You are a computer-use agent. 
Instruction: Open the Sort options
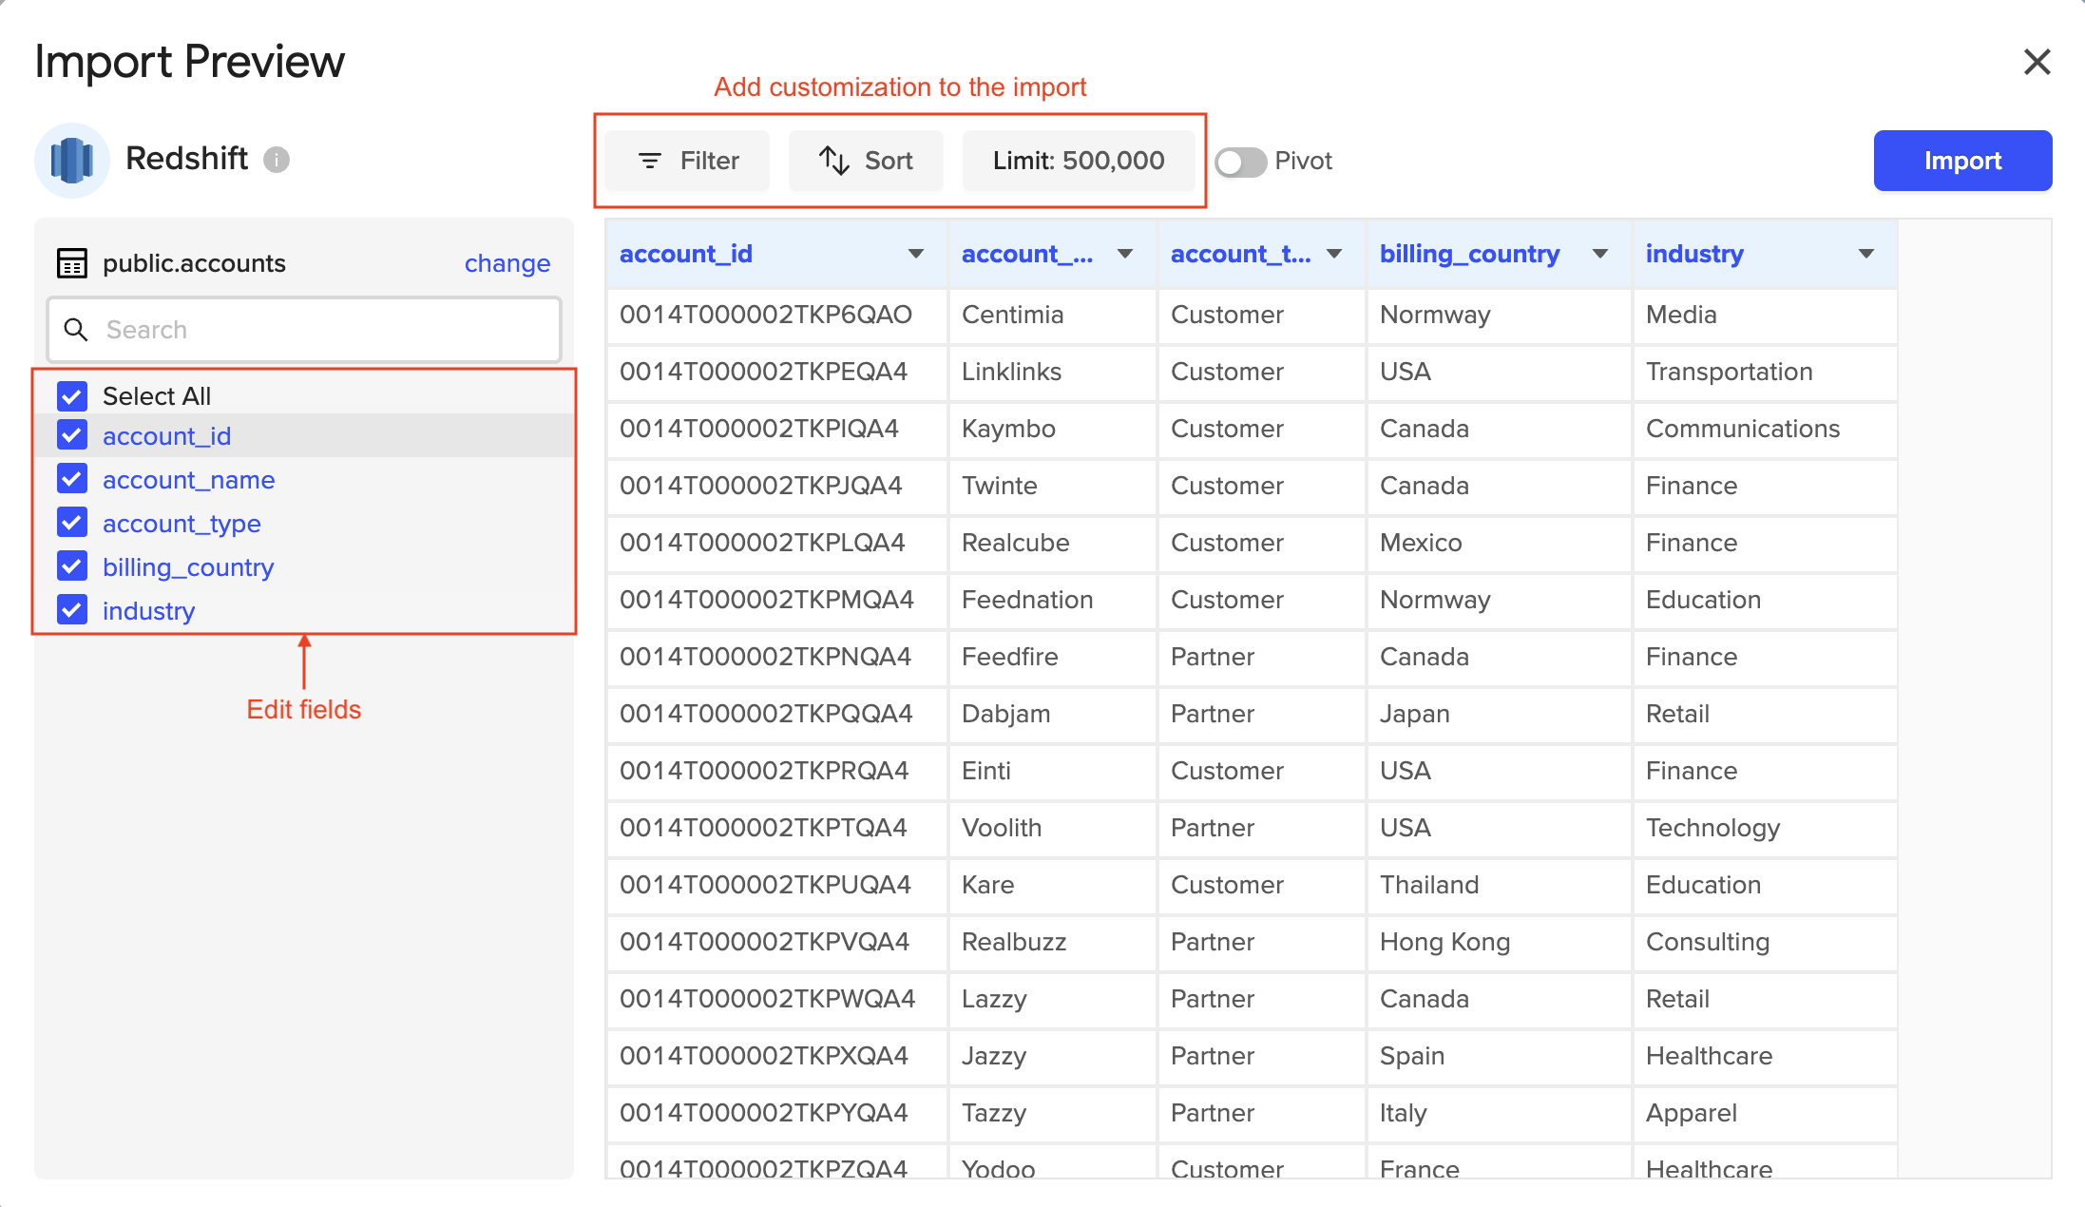click(x=866, y=161)
